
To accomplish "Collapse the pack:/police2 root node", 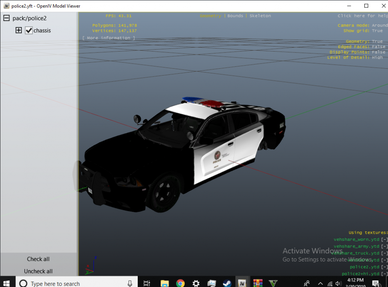I will [x=6, y=18].
